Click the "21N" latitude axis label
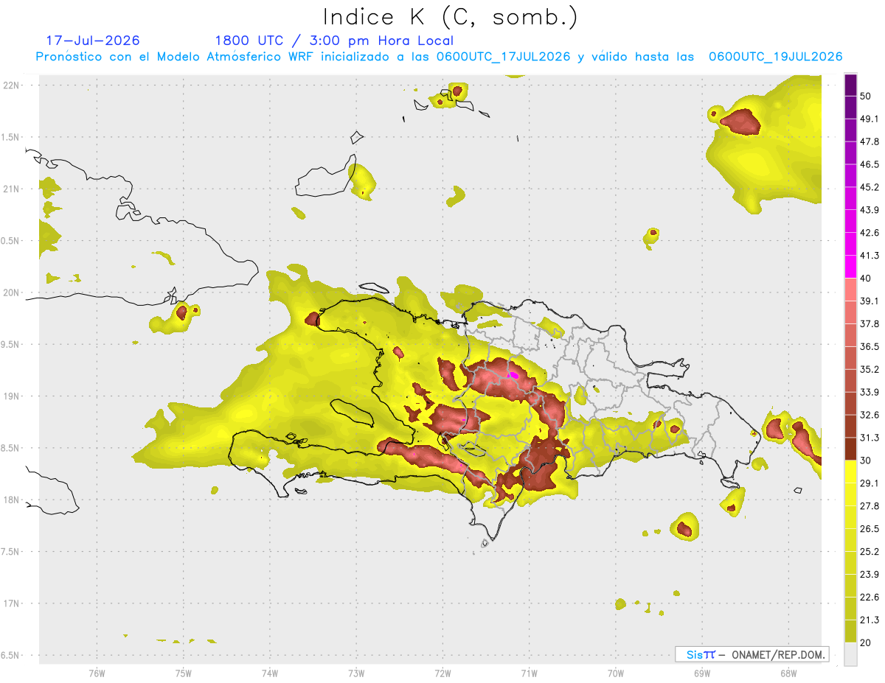The width and height of the screenshot is (885, 683). (12, 189)
